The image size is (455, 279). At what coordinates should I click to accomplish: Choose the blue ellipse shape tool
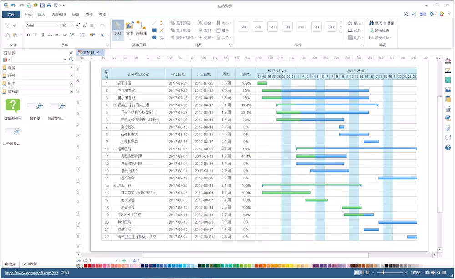[154, 37]
